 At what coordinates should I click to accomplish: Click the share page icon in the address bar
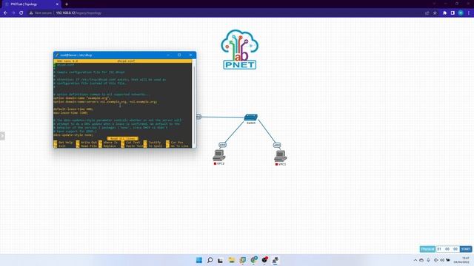point(427,13)
